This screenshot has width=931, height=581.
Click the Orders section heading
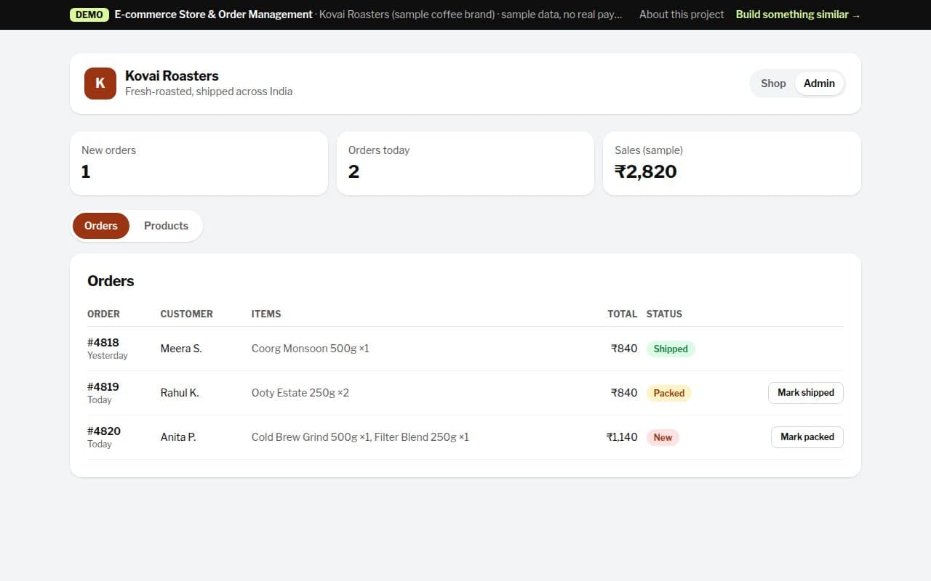111,281
